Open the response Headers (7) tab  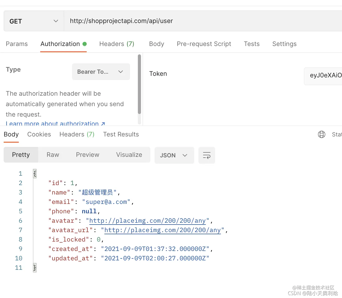pos(77,134)
